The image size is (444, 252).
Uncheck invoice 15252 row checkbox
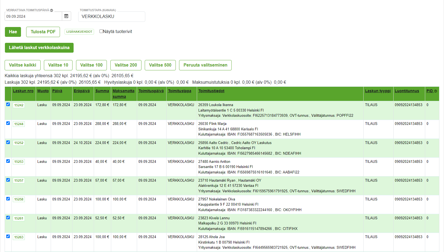pyautogui.click(x=8, y=142)
